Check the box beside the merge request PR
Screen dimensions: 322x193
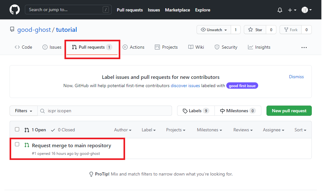17,144
